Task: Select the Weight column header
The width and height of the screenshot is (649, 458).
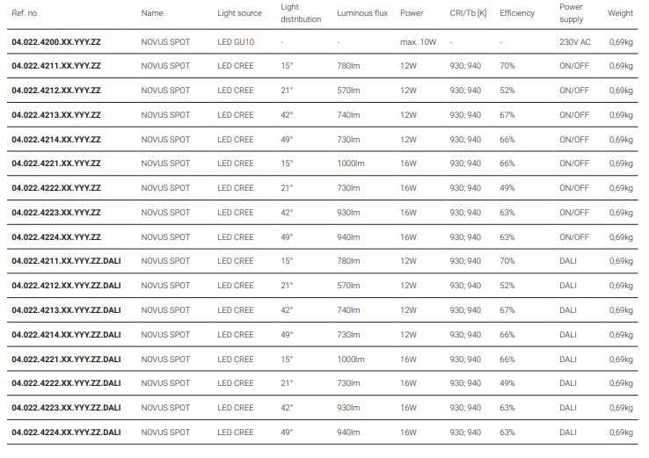Action: click(620, 13)
